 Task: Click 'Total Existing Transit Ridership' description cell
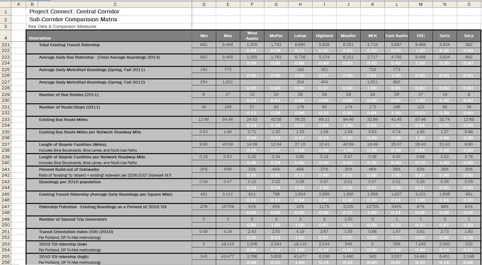click(69, 45)
